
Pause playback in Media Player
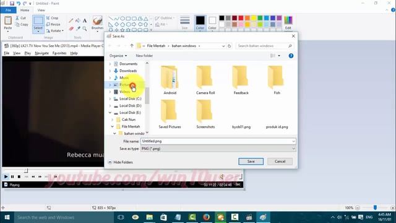coord(12,177)
